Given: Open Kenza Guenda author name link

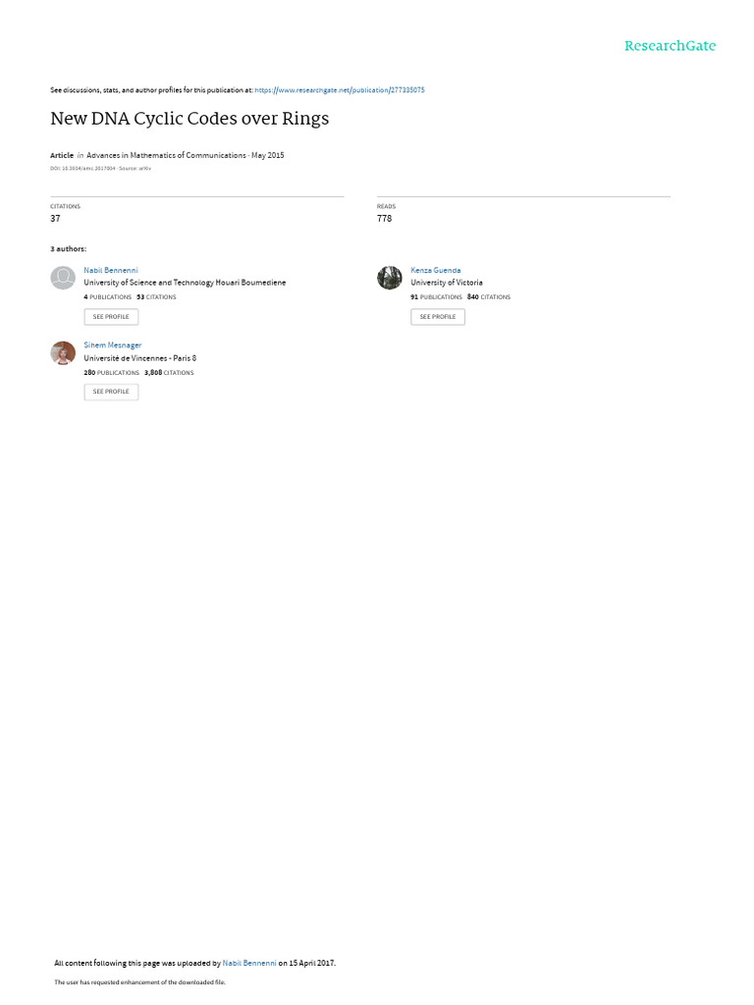Looking at the screenshot, I should click(x=435, y=271).
